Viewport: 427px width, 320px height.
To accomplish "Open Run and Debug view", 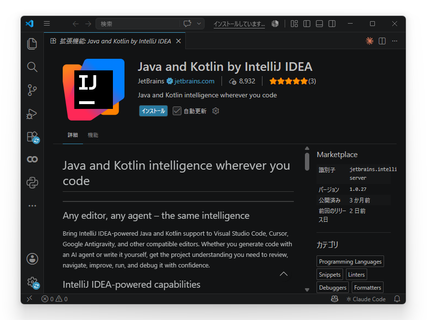I will (31, 114).
